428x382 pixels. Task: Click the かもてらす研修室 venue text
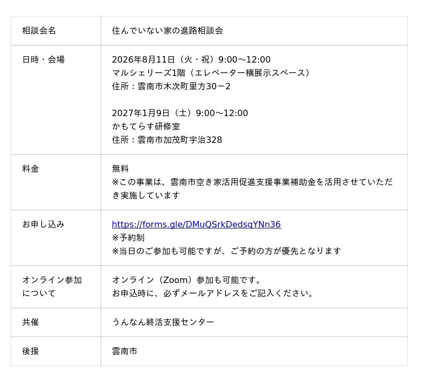point(146,126)
